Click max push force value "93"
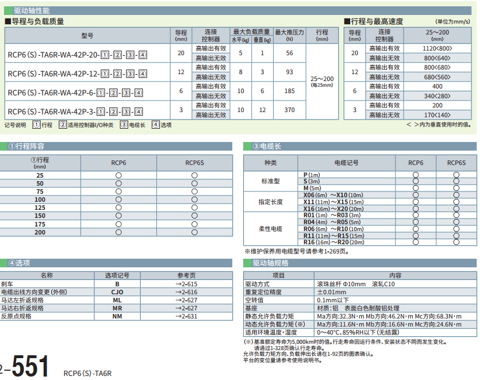The width and height of the screenshot is (483, 380). (290, 72)
